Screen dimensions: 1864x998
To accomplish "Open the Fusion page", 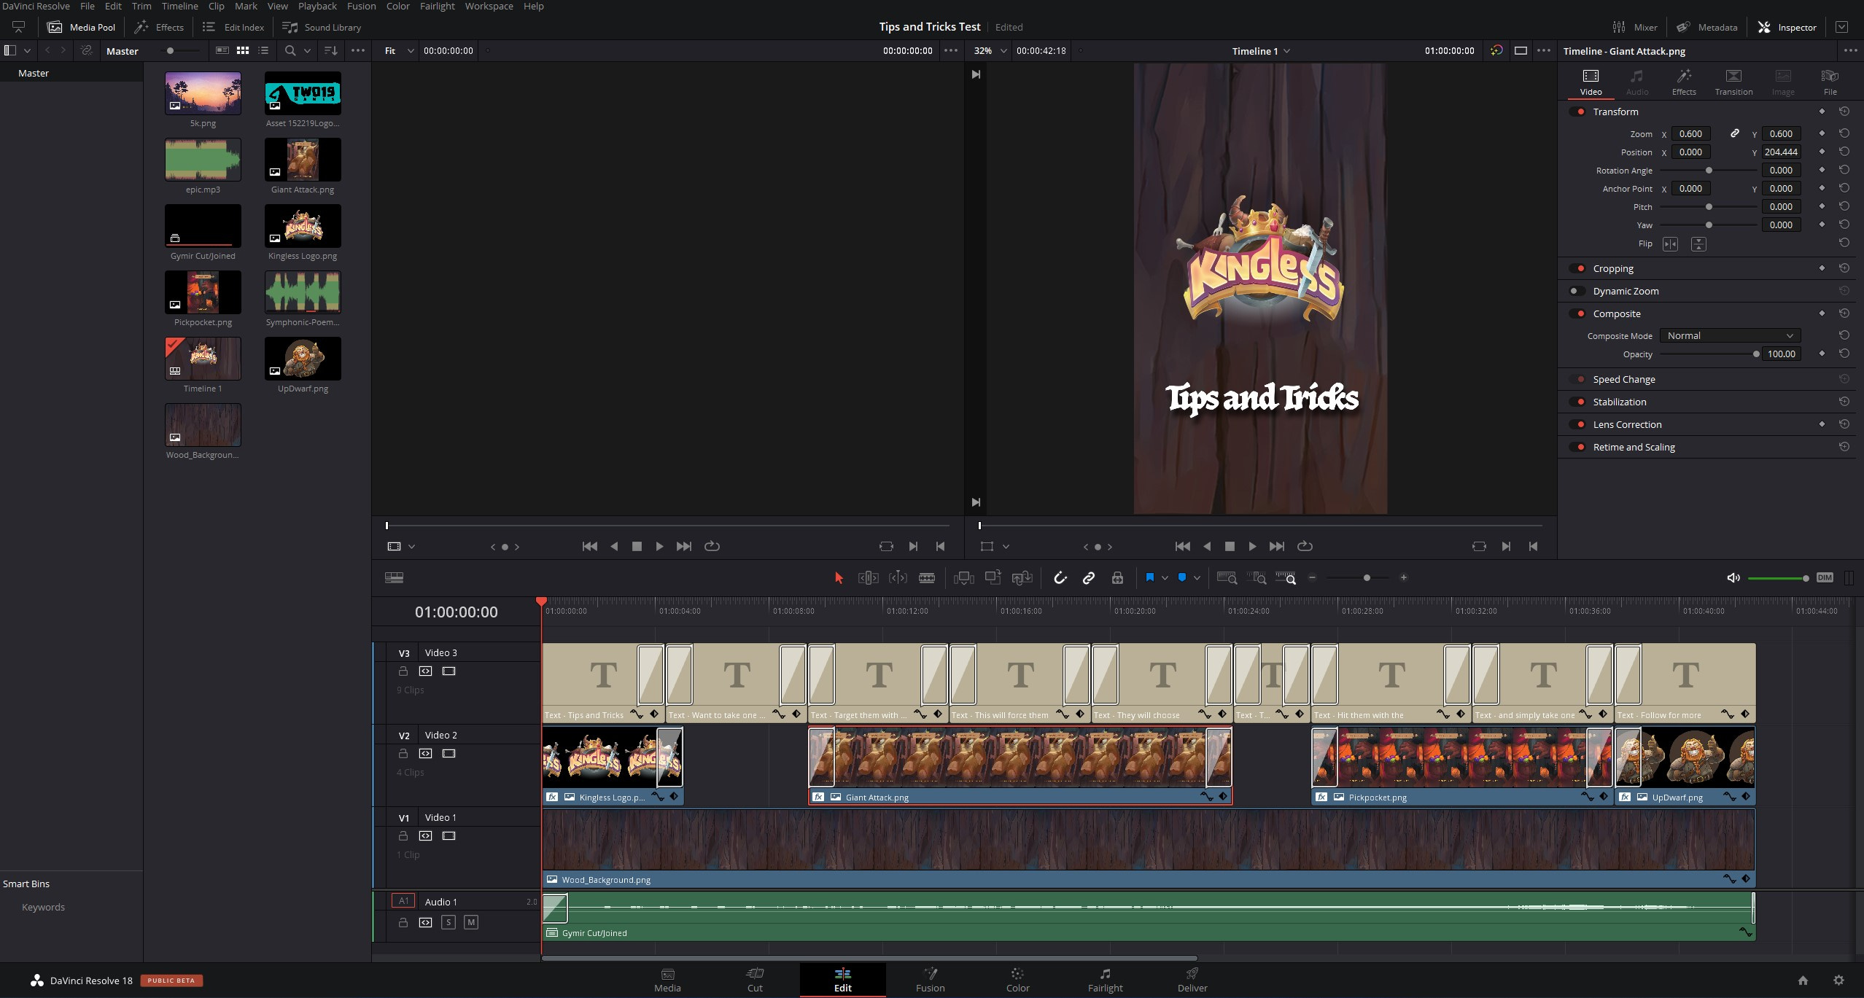I will 930,980.
